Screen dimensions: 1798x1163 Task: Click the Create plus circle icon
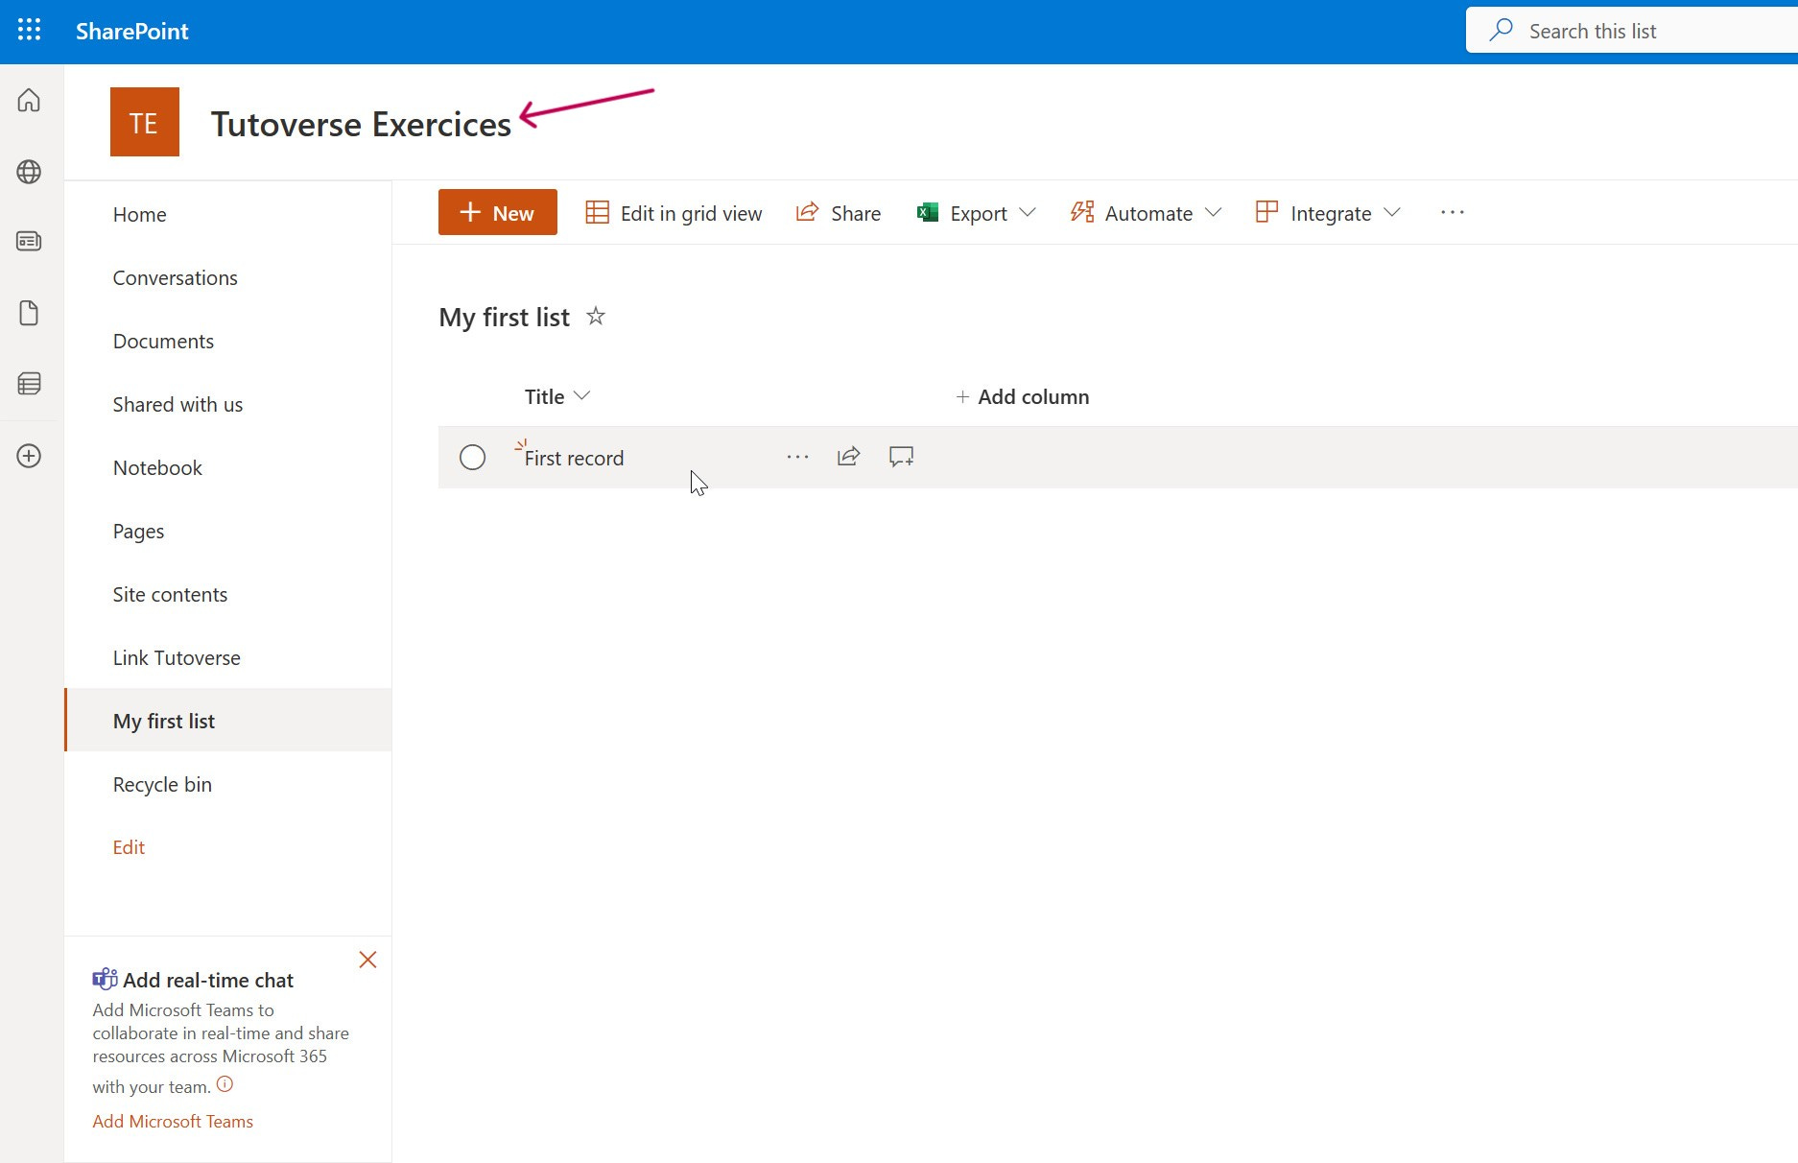29,456
